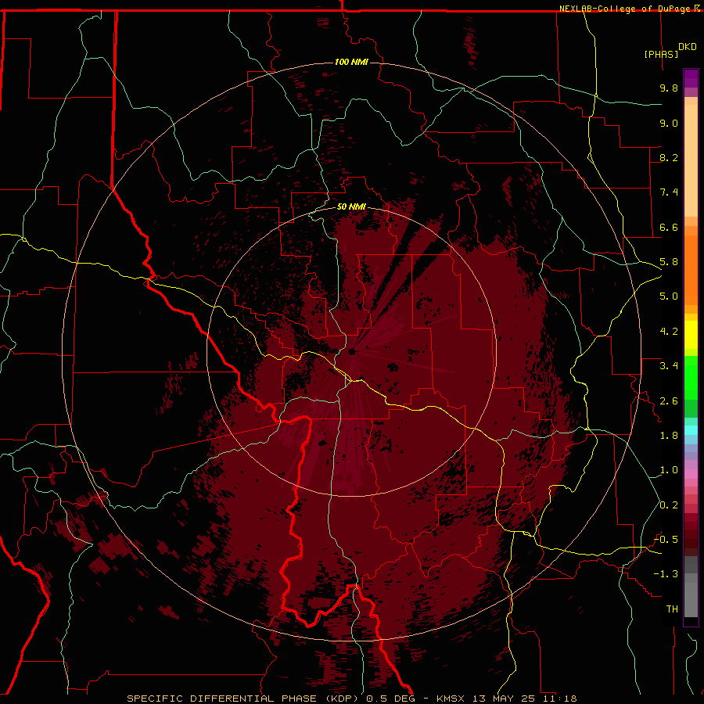704x704 pixels.
Task: Click the Specific Differential Phase caption text
Action: 351,699
